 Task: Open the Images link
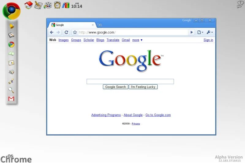(63, 40)
